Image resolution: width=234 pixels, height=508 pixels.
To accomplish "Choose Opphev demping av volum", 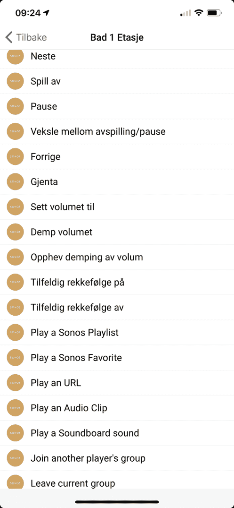I will [117, 257].
